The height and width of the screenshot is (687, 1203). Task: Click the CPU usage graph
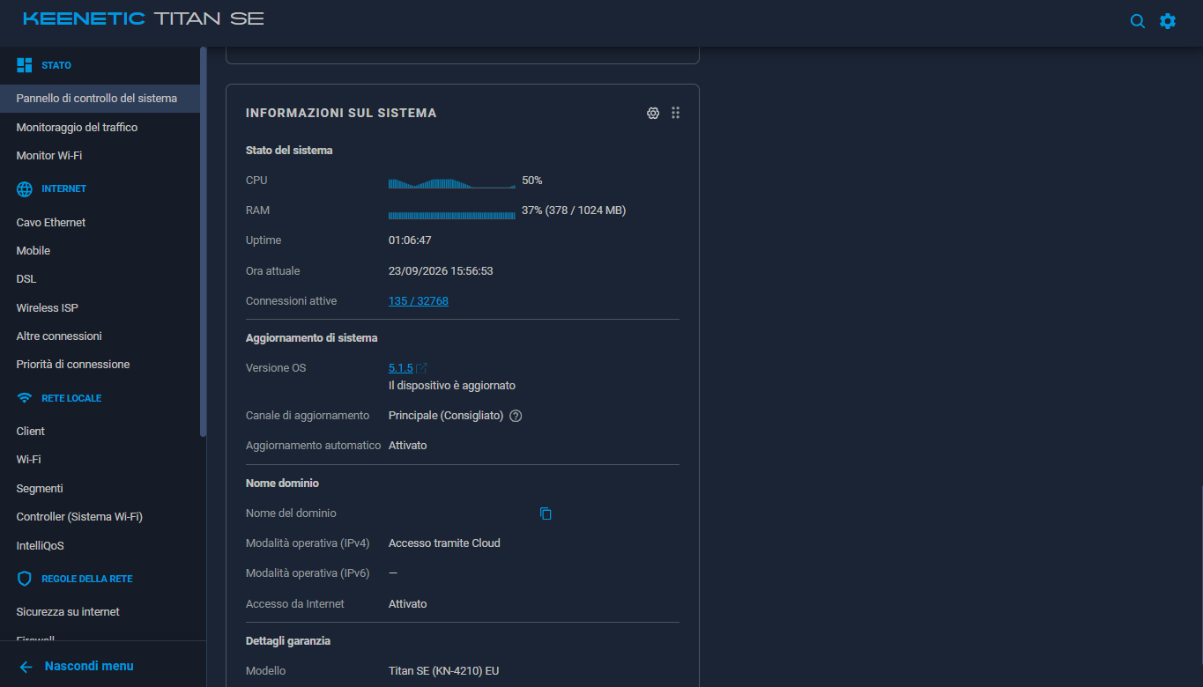pyautogui.click(x=452, y=183)
